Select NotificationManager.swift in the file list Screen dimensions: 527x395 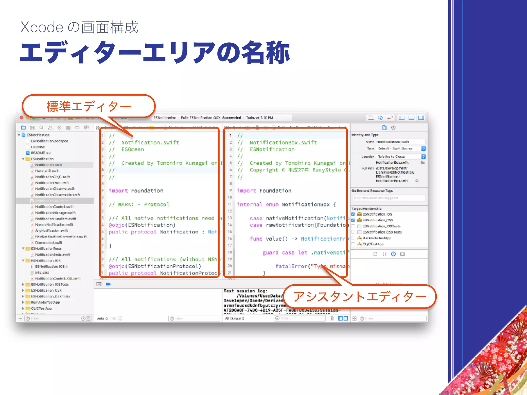(x=55, y=213)
